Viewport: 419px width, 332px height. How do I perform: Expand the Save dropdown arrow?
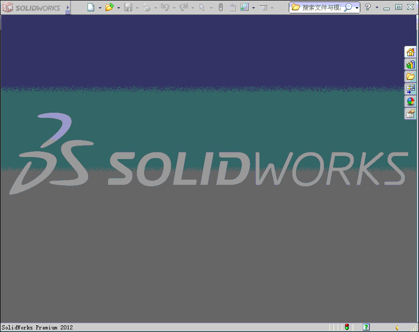pos(137,8)
